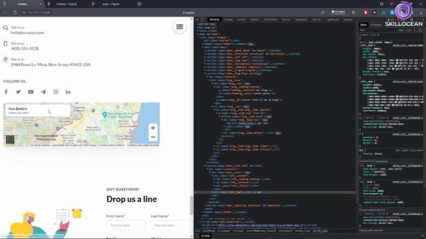Focus the First Name input field
This screenshot has height=239, width=426.
(126, 225)
